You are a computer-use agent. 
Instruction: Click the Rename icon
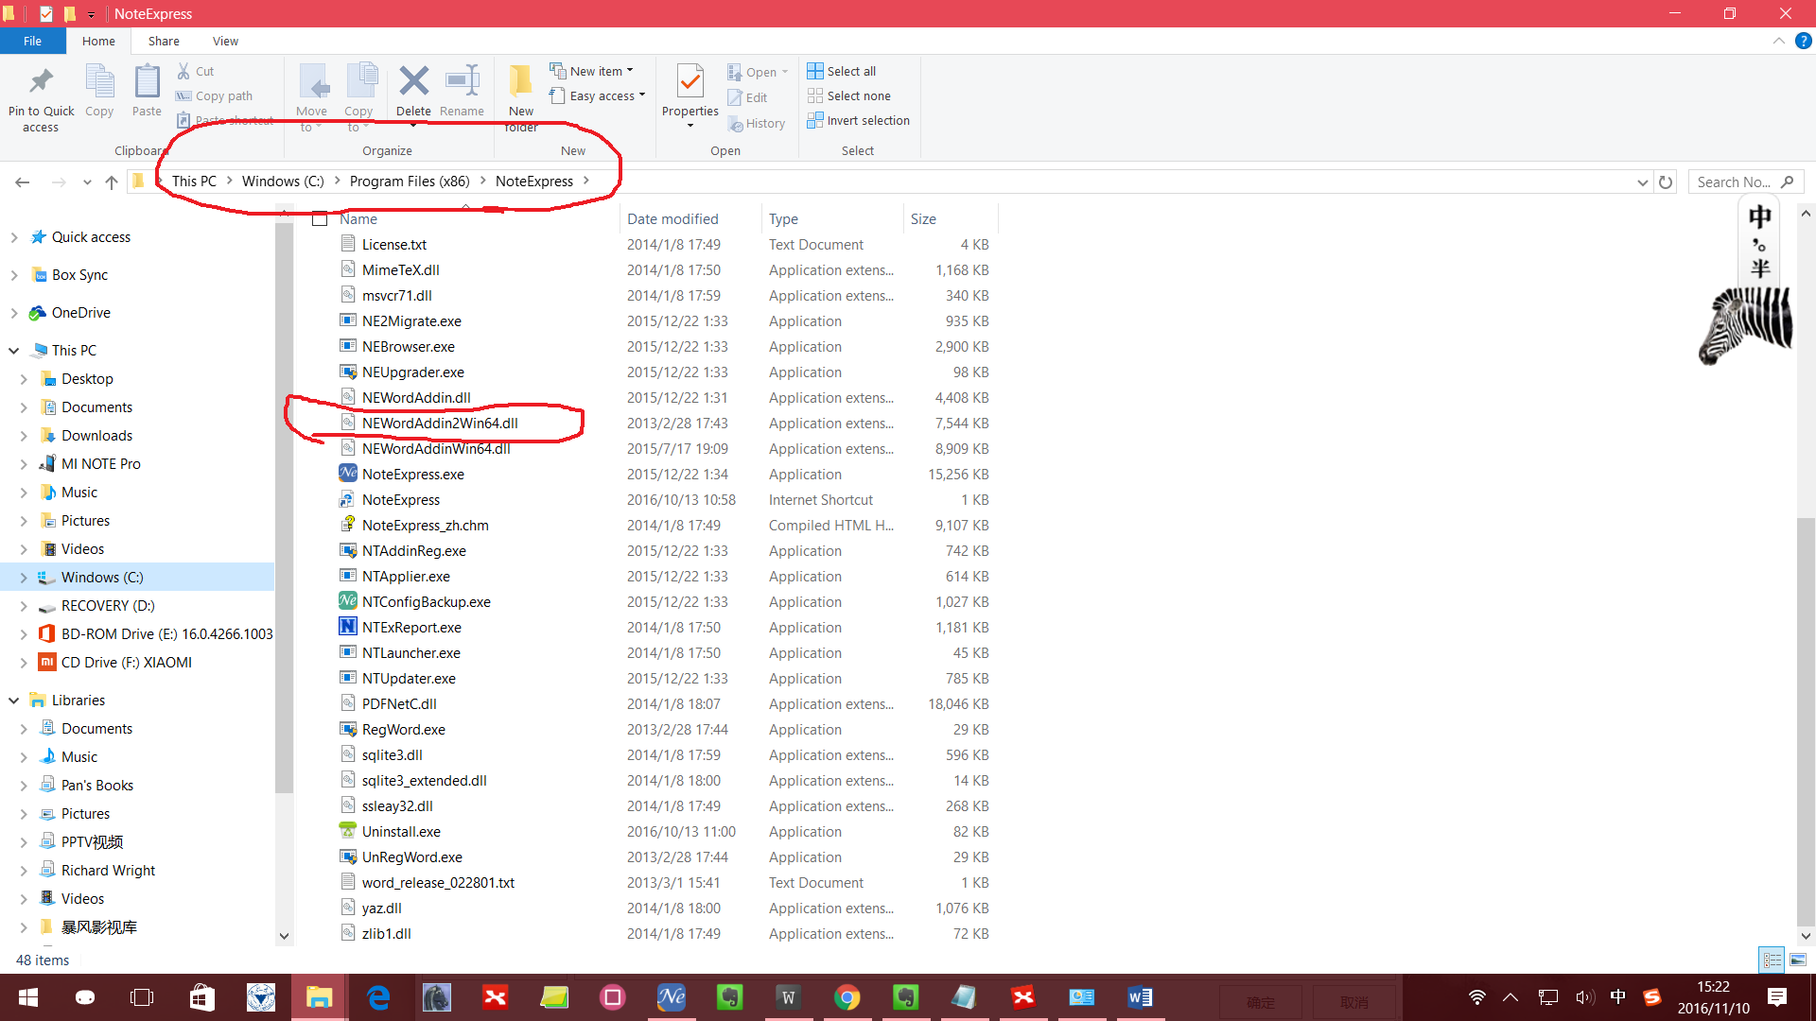coord(463,81)
